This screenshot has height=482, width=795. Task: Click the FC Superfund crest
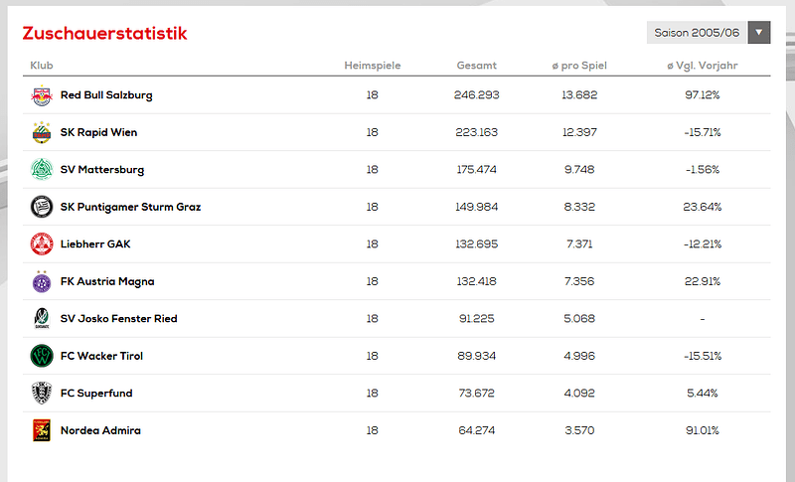[x=42, y=394]
